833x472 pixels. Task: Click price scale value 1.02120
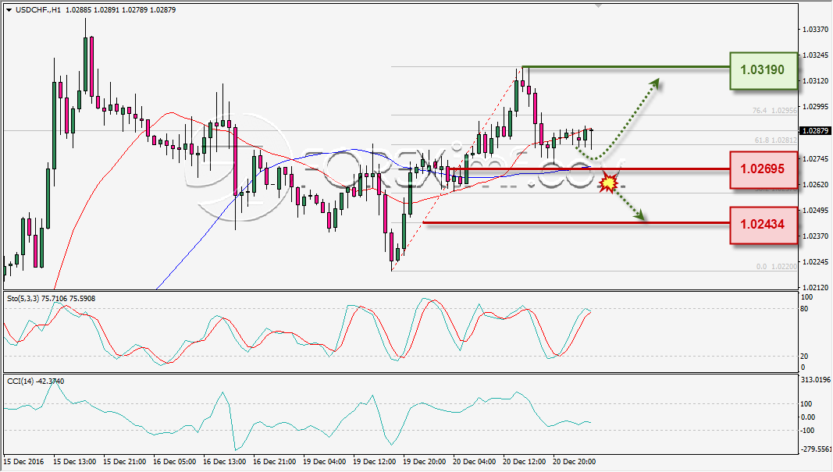point(815,287)
